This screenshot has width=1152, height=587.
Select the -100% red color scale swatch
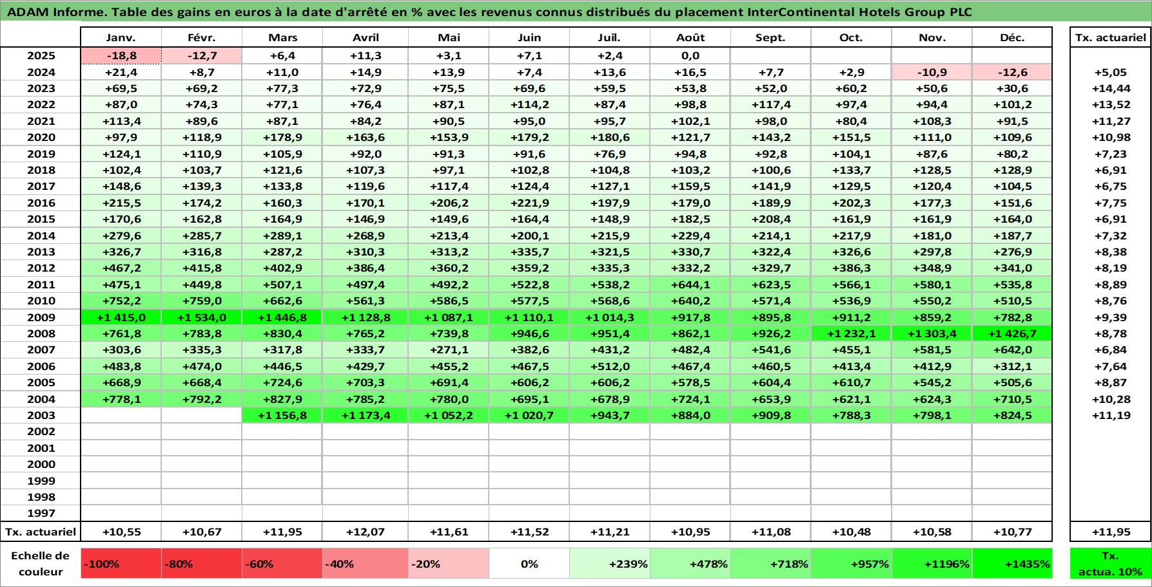click(x=121, y=563)
